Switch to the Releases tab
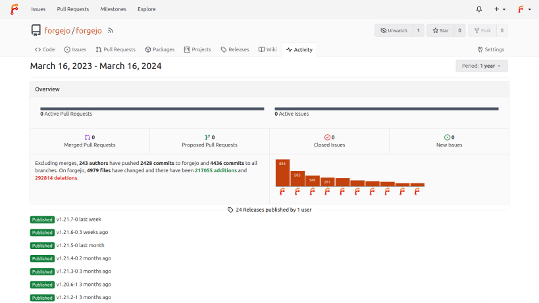 pyautogui.click(x=235, y=49)
